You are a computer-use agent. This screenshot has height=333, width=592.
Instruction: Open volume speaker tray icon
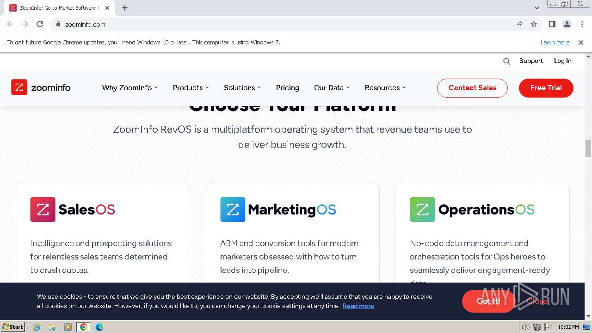[x=526, y=327]
